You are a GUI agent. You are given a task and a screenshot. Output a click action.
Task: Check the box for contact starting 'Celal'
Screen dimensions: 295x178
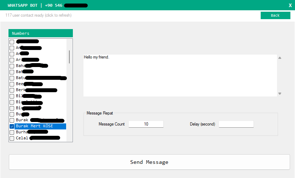point(12,138)
